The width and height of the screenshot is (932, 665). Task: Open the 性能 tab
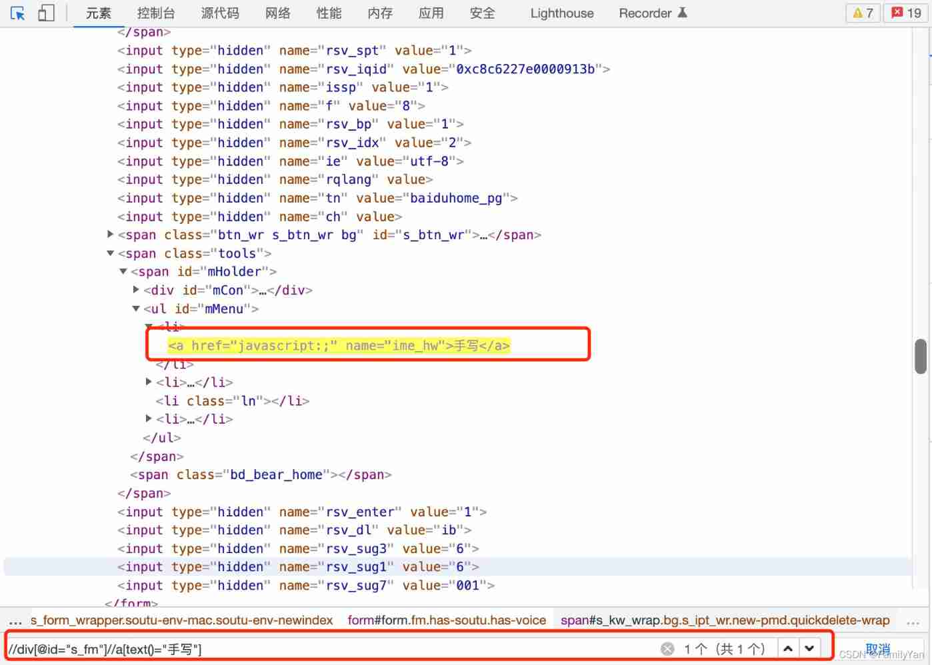(x=329, y=13)
